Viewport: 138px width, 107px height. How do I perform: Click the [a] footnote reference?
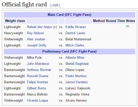tap(128, 26)
